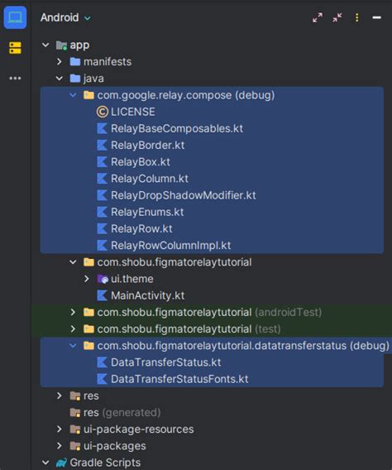
Task: Expand the androidTest package
Action: coord(73,312)
